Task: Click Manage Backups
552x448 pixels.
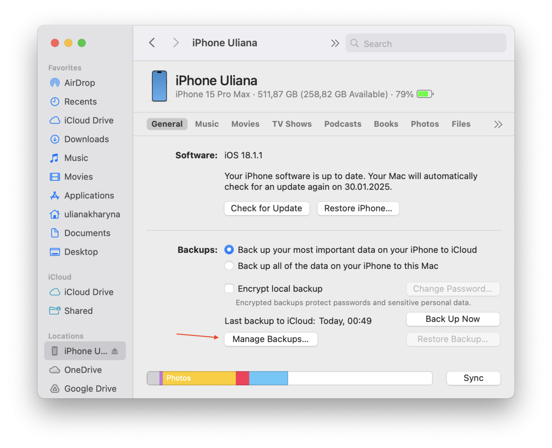Action: (x=271, y=339)
